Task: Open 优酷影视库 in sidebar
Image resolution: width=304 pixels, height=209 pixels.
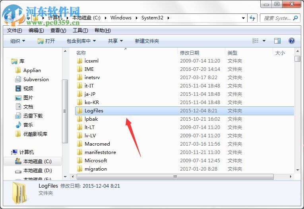Action: coord(31,134)
